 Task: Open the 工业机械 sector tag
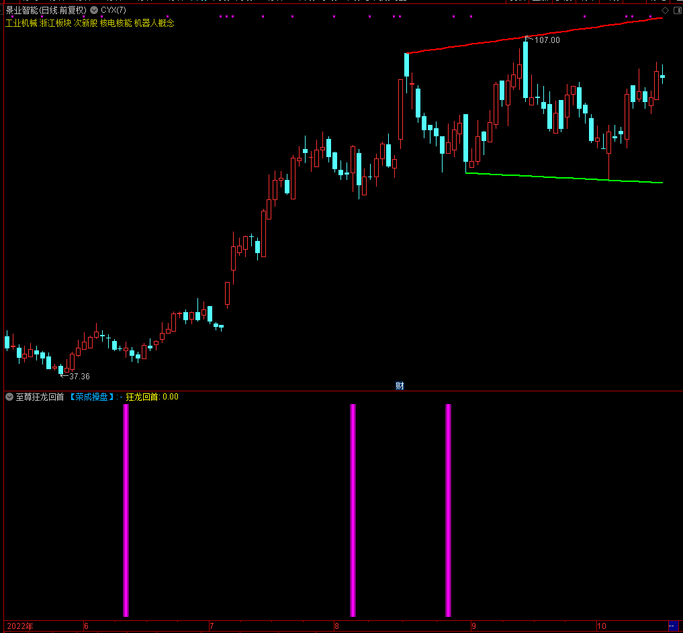(x=21, y=23)
